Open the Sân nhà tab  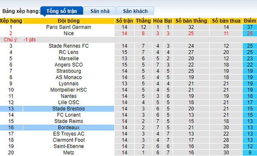coord(100,11)
